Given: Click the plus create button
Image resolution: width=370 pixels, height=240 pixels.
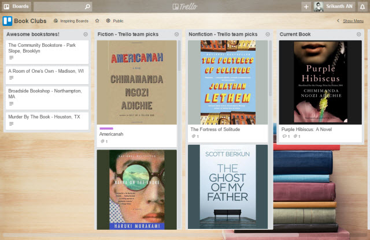Looking at the screenshot, I should coord(306,6).
